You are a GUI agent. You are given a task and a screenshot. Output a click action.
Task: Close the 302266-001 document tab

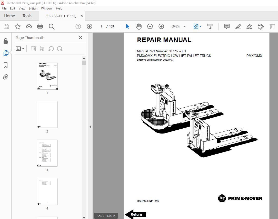(x=82, y=16)
